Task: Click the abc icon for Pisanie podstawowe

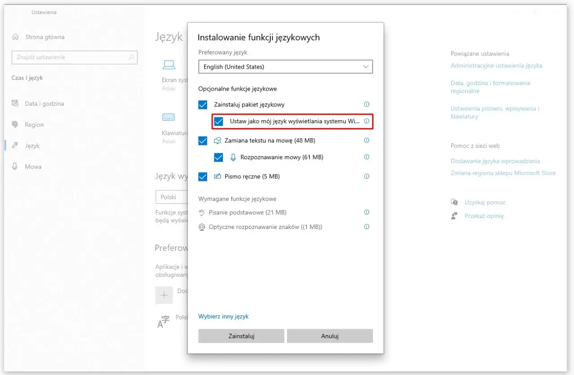Action: [202, 212]
